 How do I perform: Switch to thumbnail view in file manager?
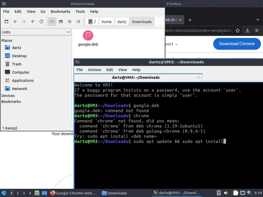tap(61, 22)
